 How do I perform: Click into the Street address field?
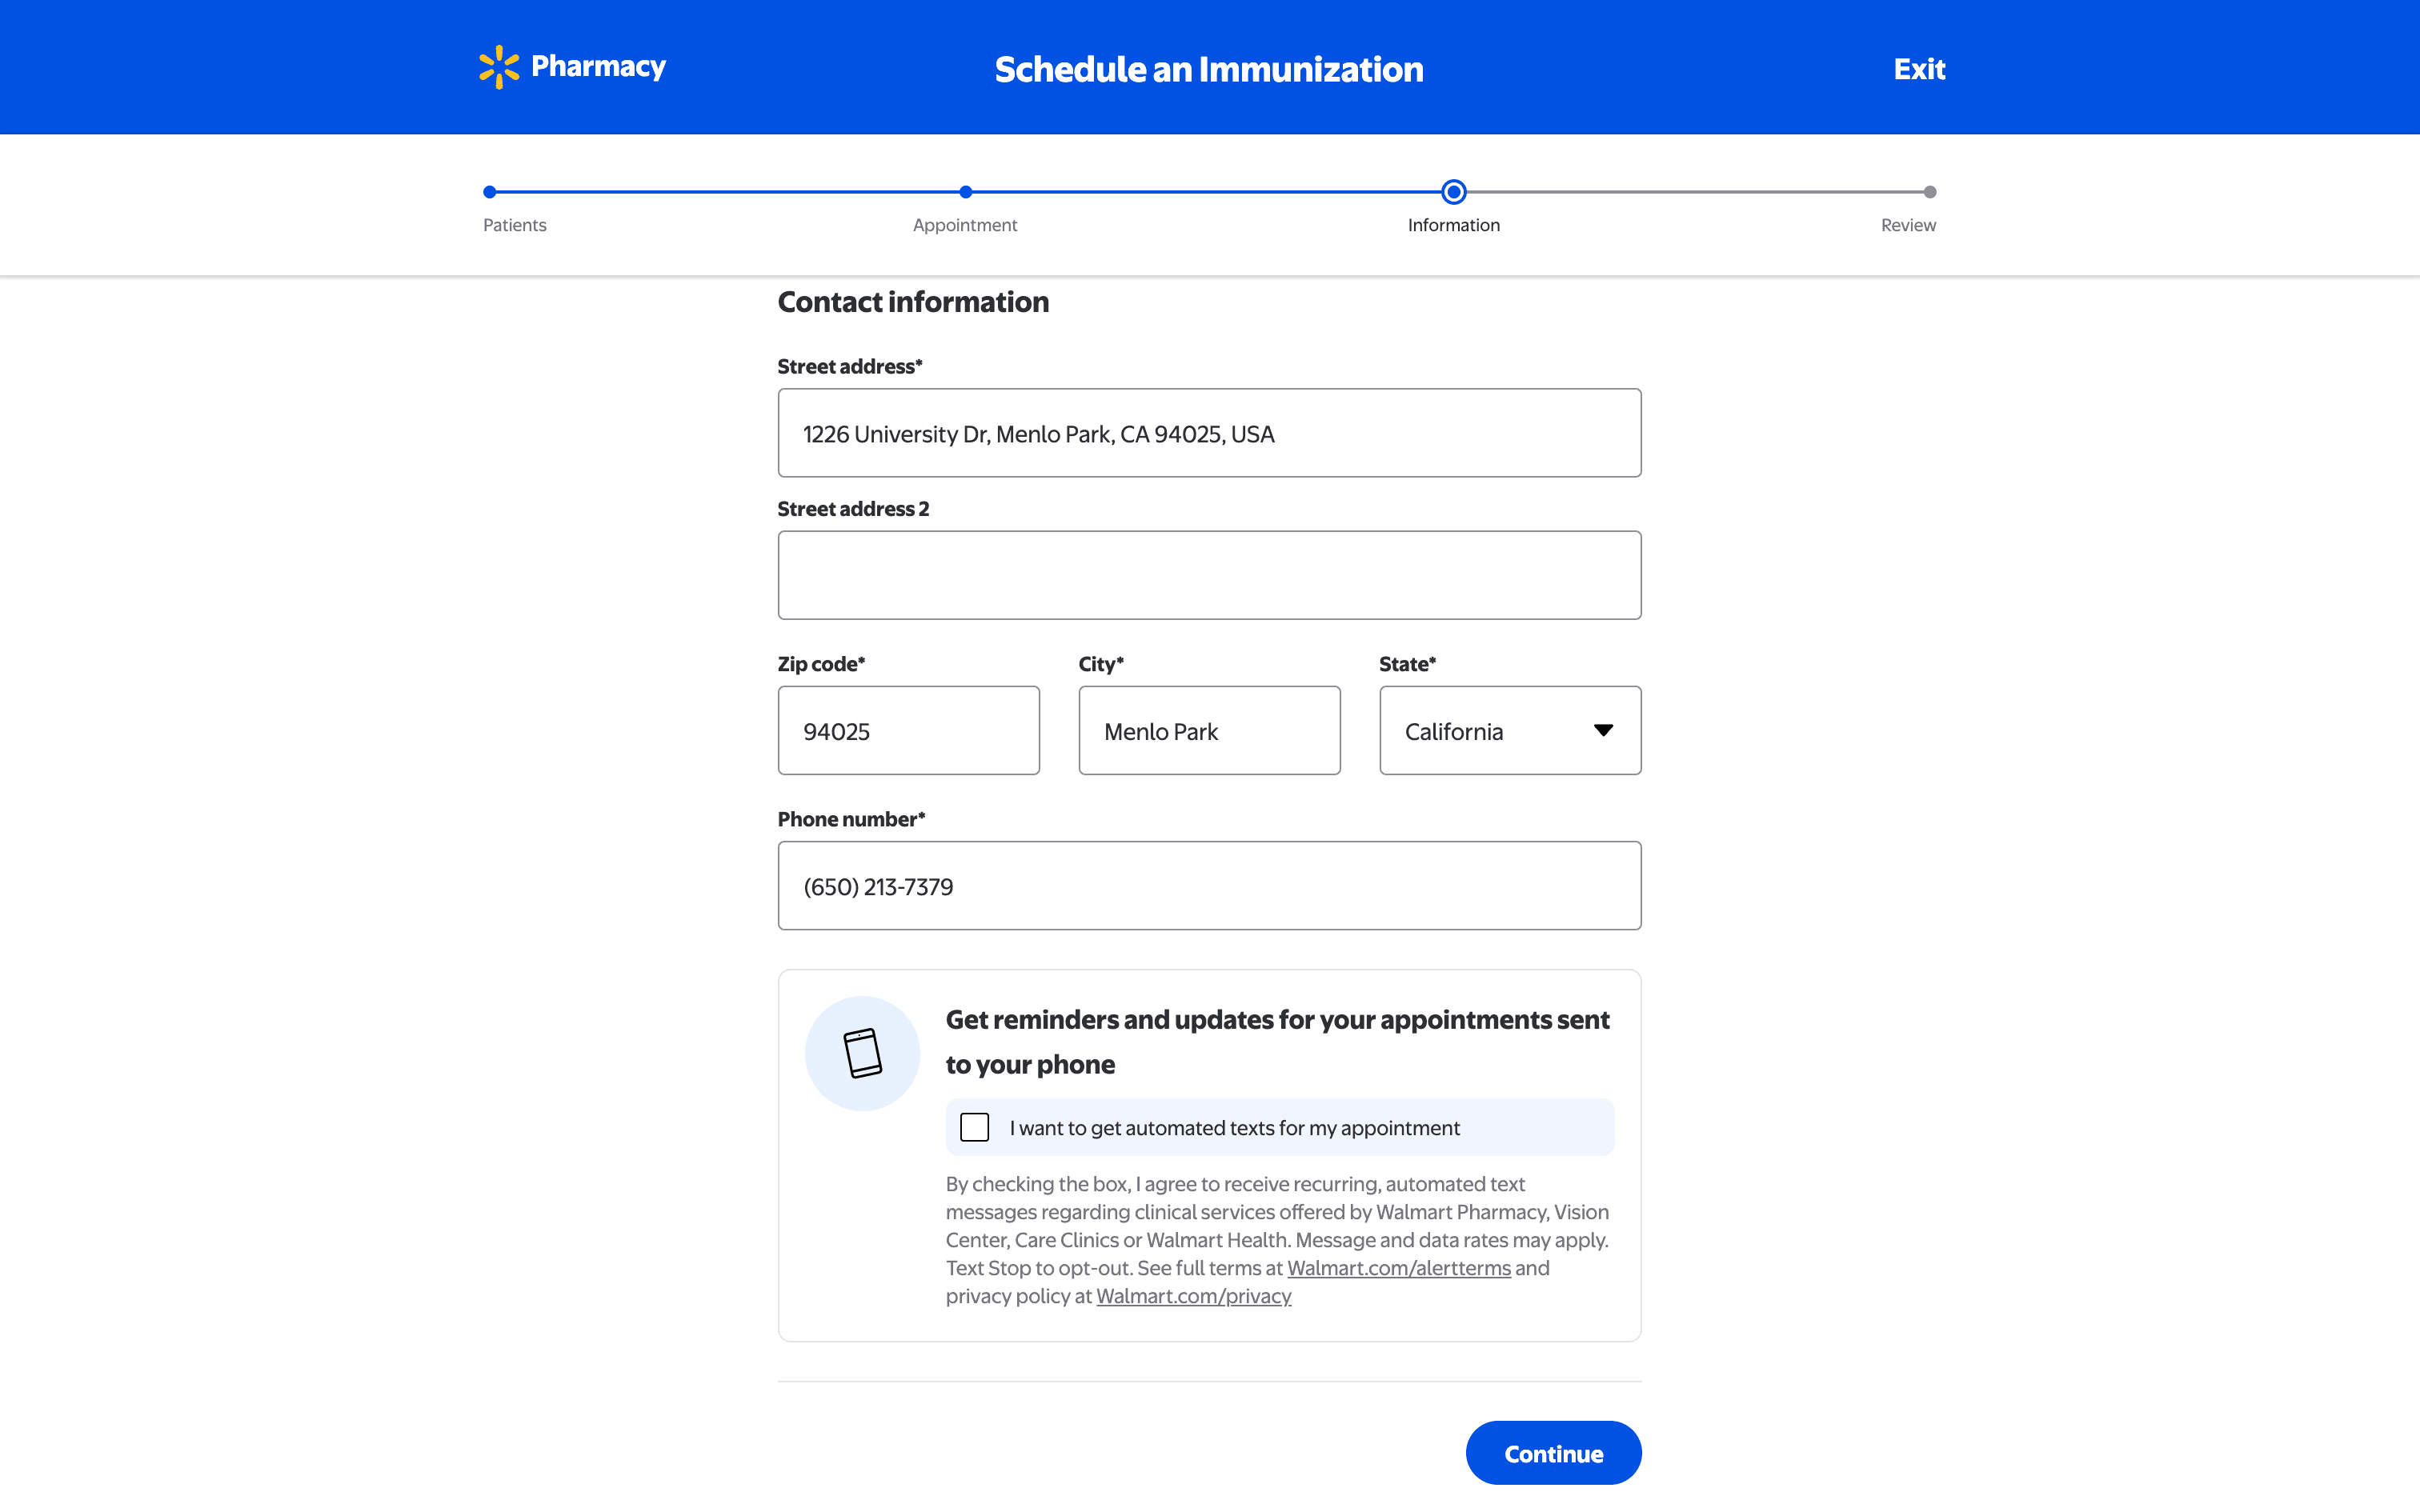[1209, 433]
